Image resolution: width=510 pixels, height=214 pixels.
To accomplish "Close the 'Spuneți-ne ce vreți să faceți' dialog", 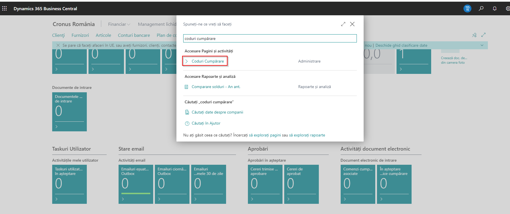I will 352,24.
